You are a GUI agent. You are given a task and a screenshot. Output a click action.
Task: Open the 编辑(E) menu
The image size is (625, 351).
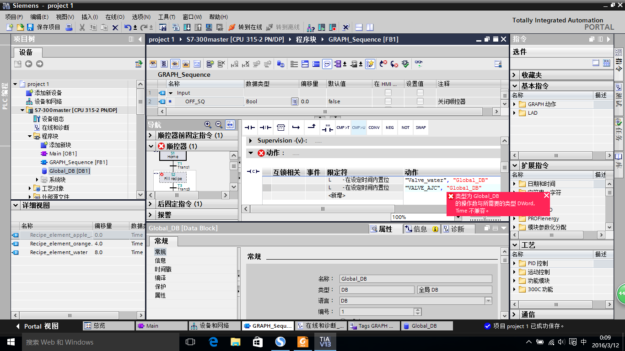pos(39,17)
